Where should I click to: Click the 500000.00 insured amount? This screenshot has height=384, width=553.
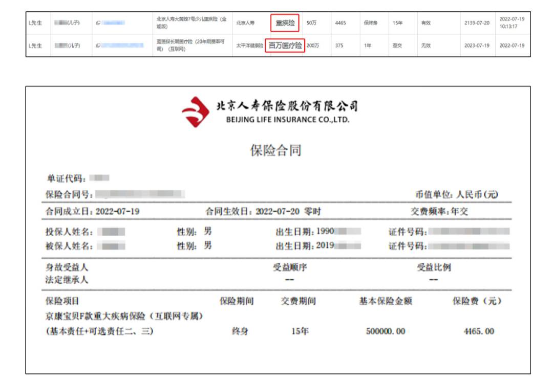tap(386, 331)
